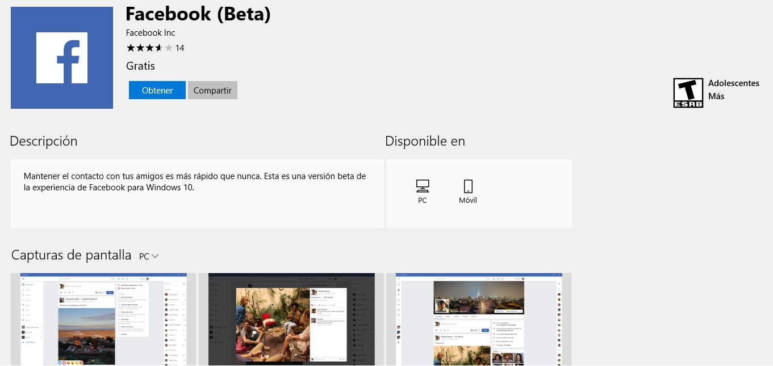Click the 14 ratings count

tap(180, 48)
